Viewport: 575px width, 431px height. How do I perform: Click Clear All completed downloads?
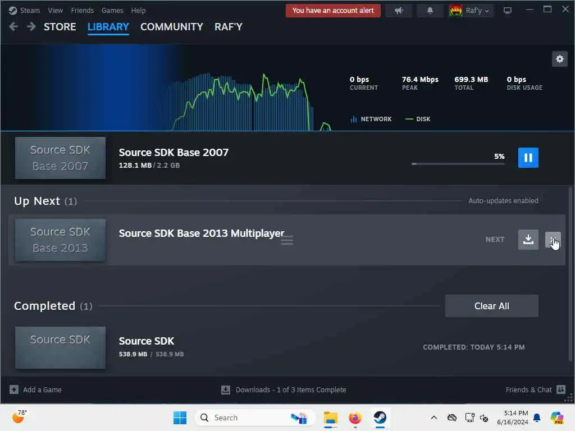(491, 306)
